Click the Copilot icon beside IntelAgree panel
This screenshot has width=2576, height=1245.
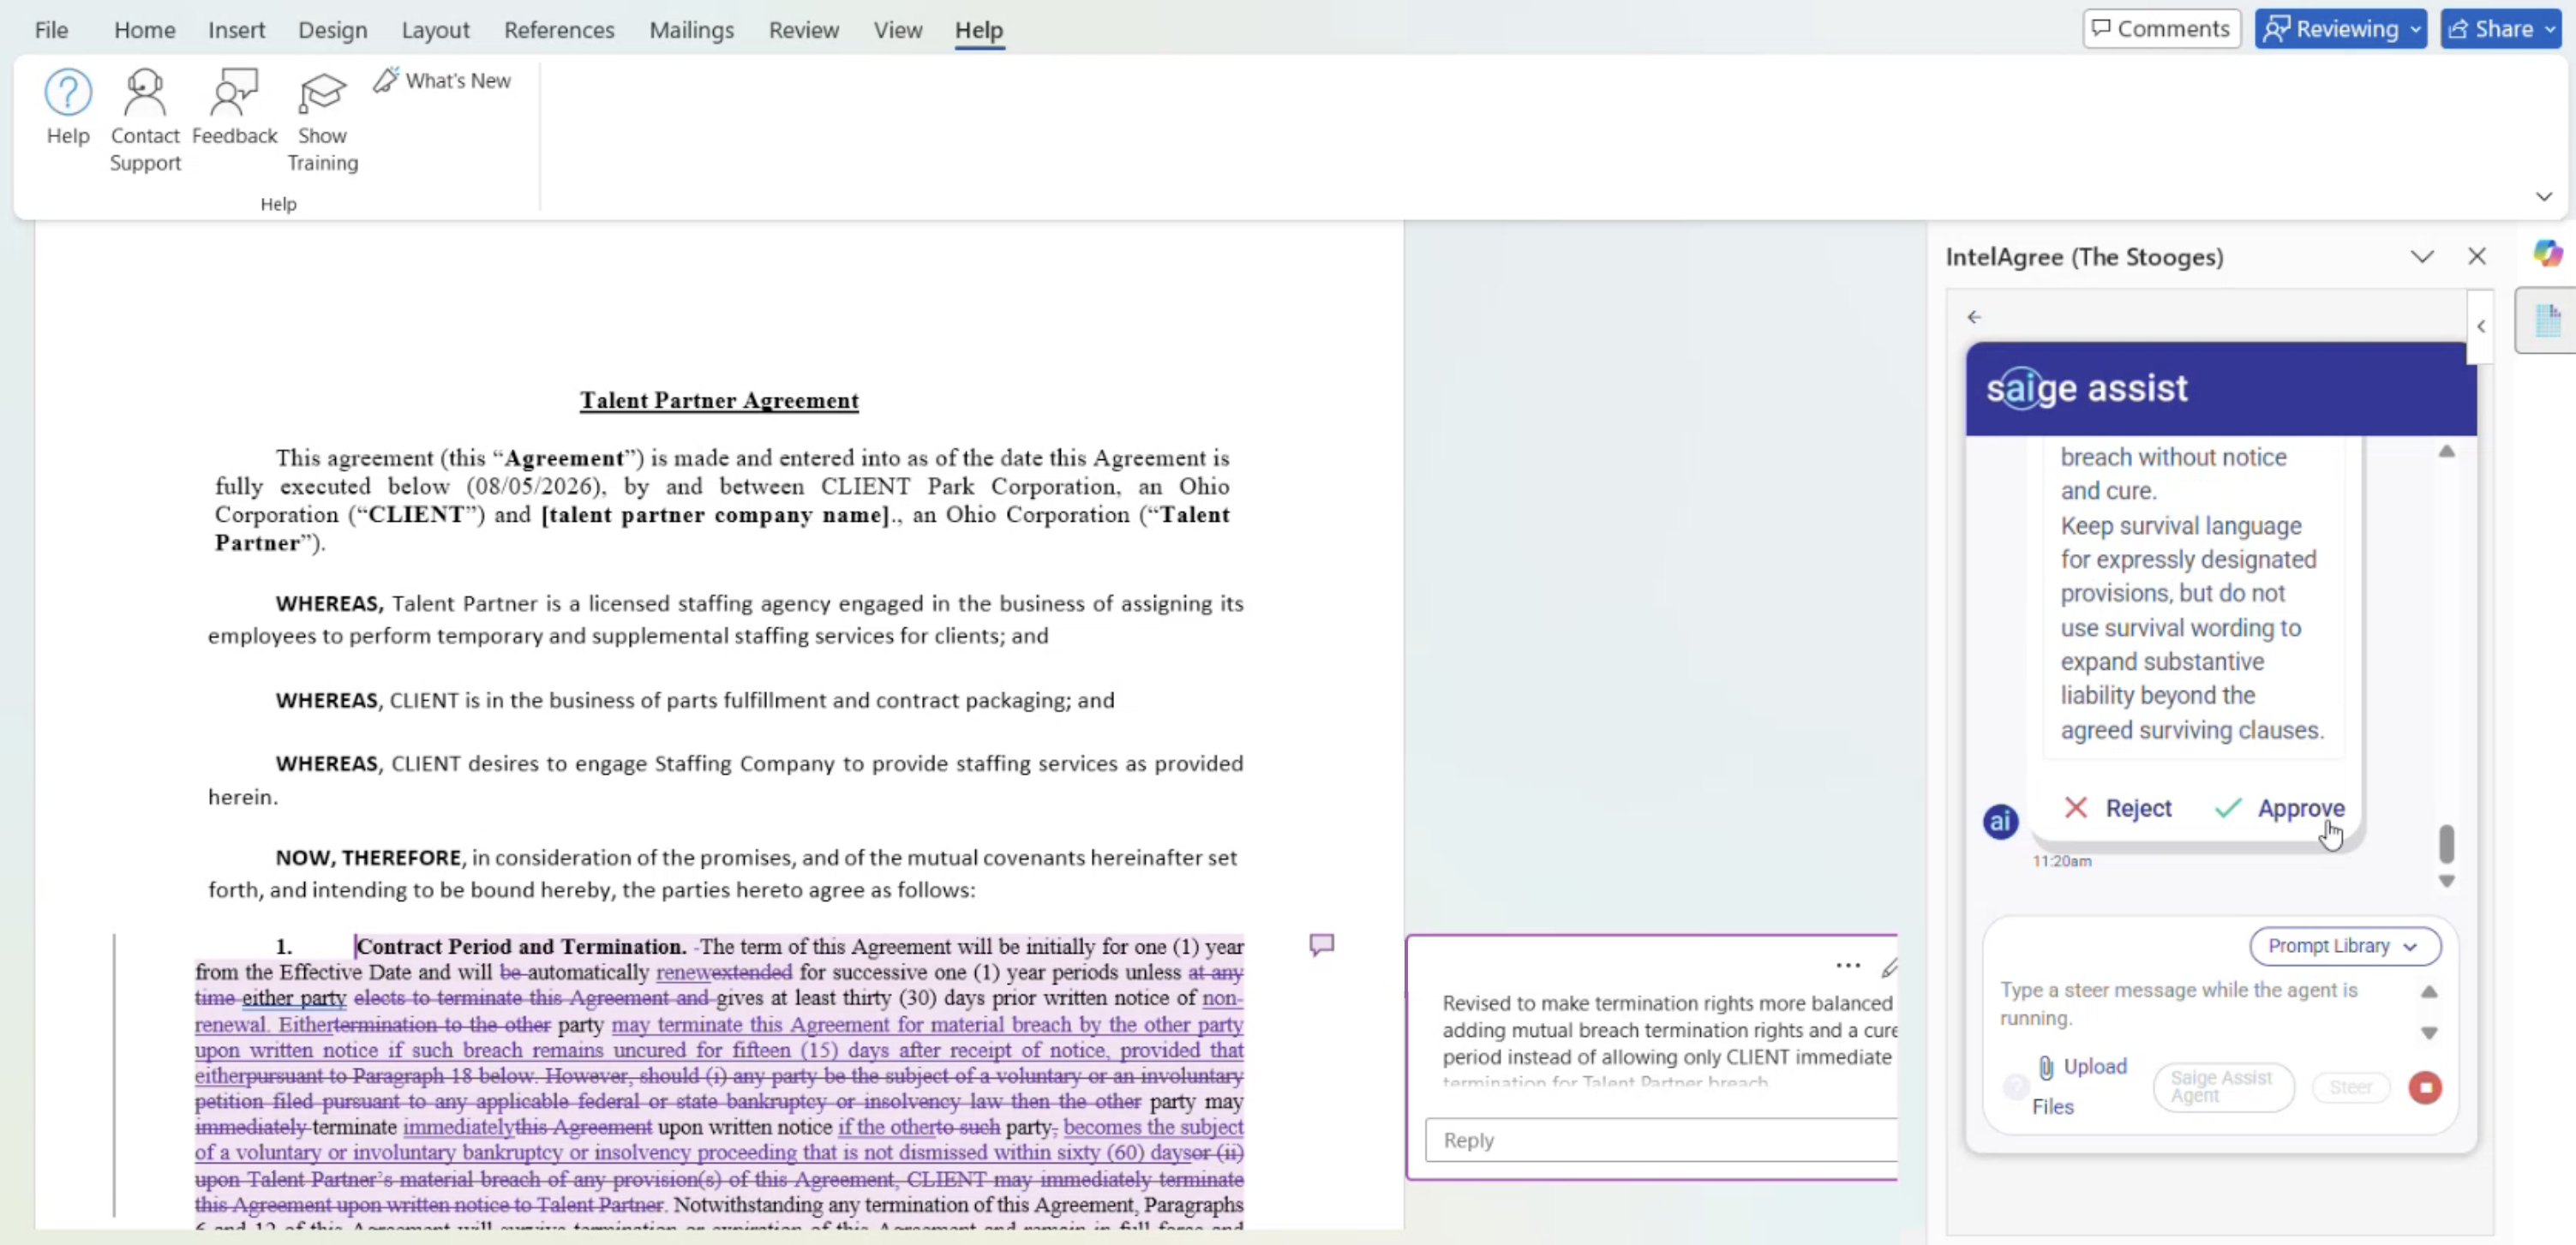(x=2547, y=254)
